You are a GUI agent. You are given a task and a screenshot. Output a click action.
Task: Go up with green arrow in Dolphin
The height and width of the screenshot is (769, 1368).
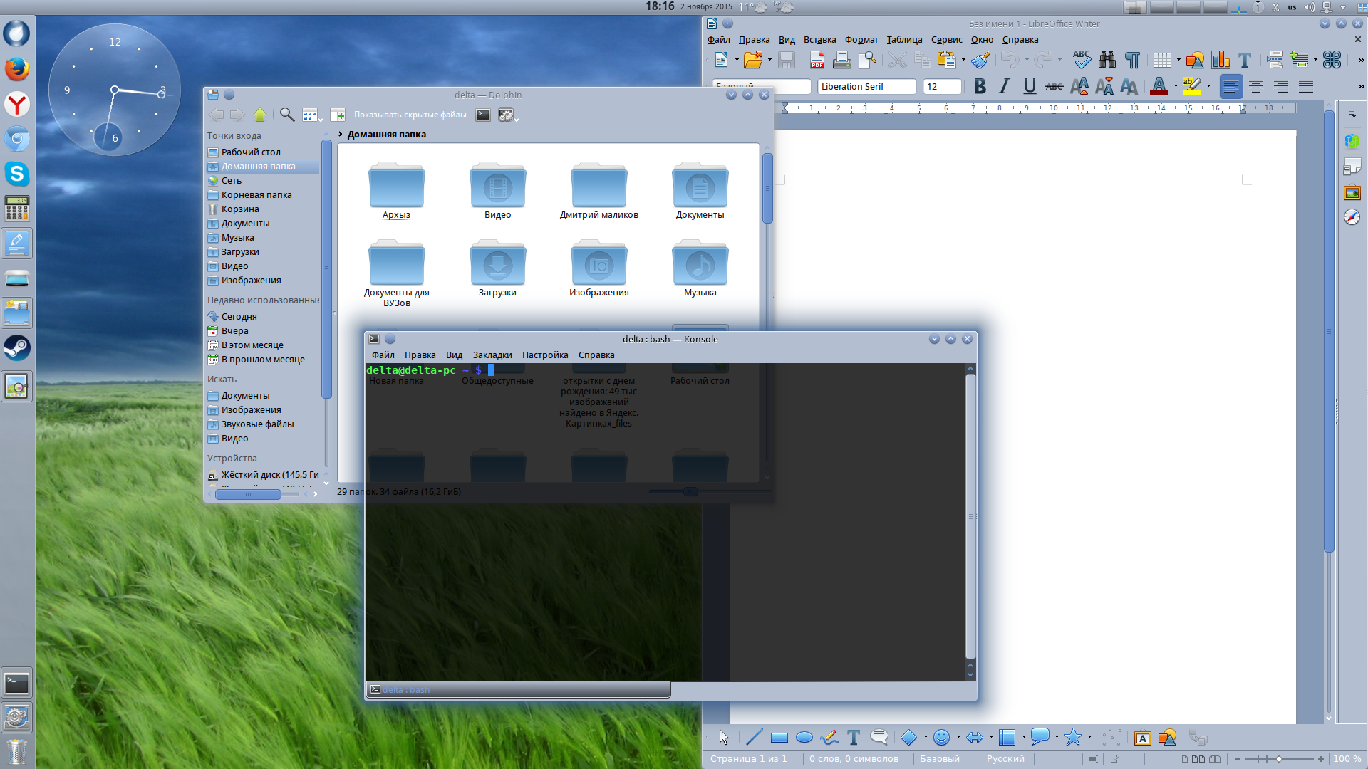pyautogui.click(x=260, y=115)
